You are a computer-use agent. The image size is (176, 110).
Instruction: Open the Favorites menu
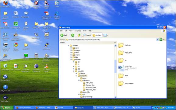78,31
